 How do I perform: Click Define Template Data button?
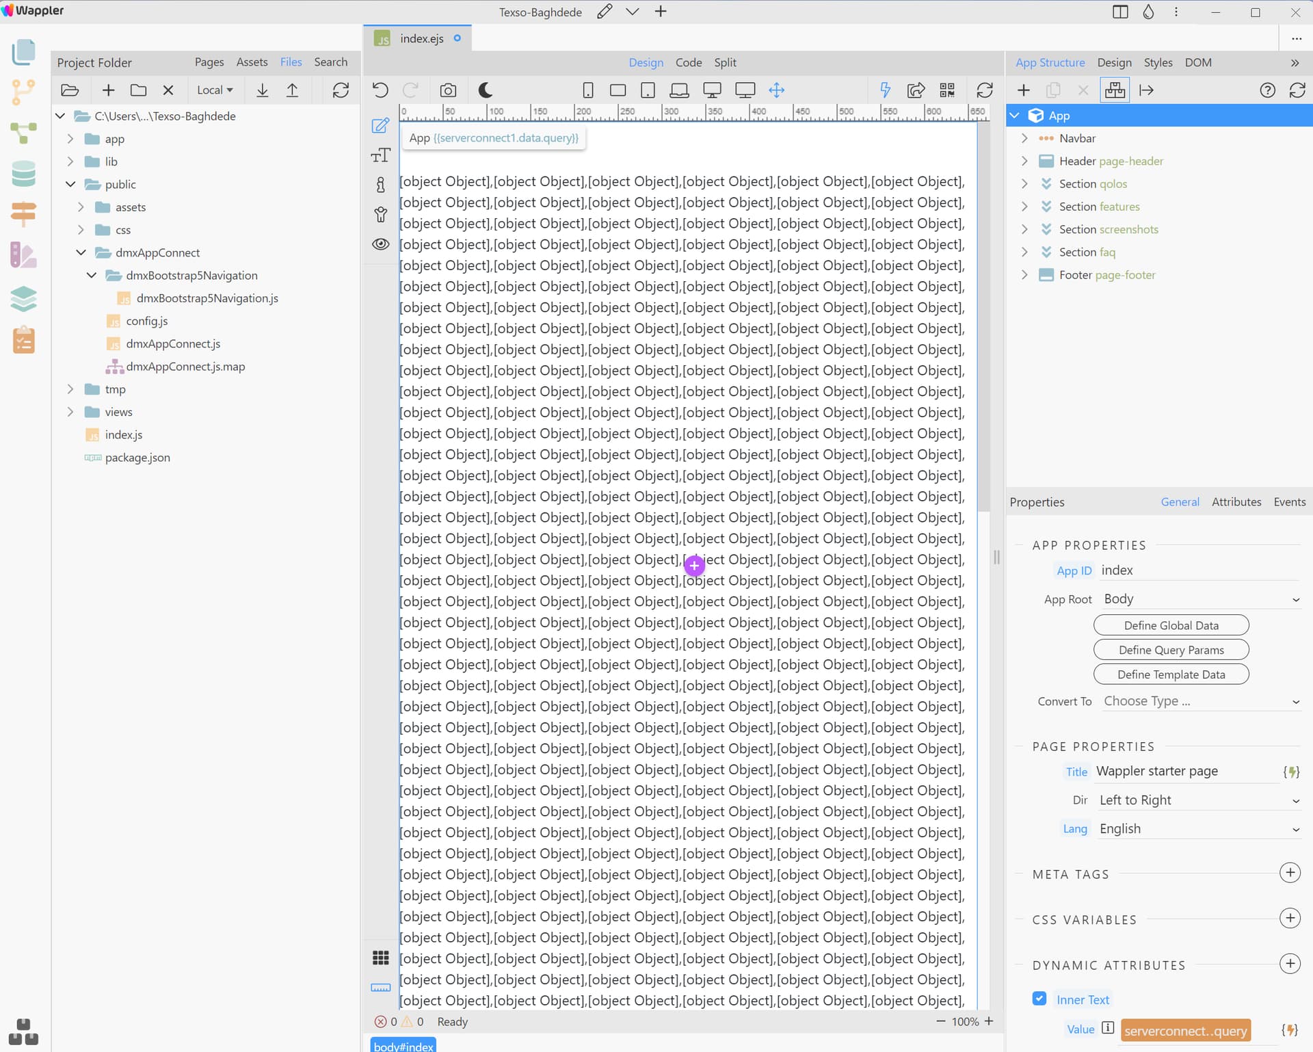click(x=1171, y=674)
